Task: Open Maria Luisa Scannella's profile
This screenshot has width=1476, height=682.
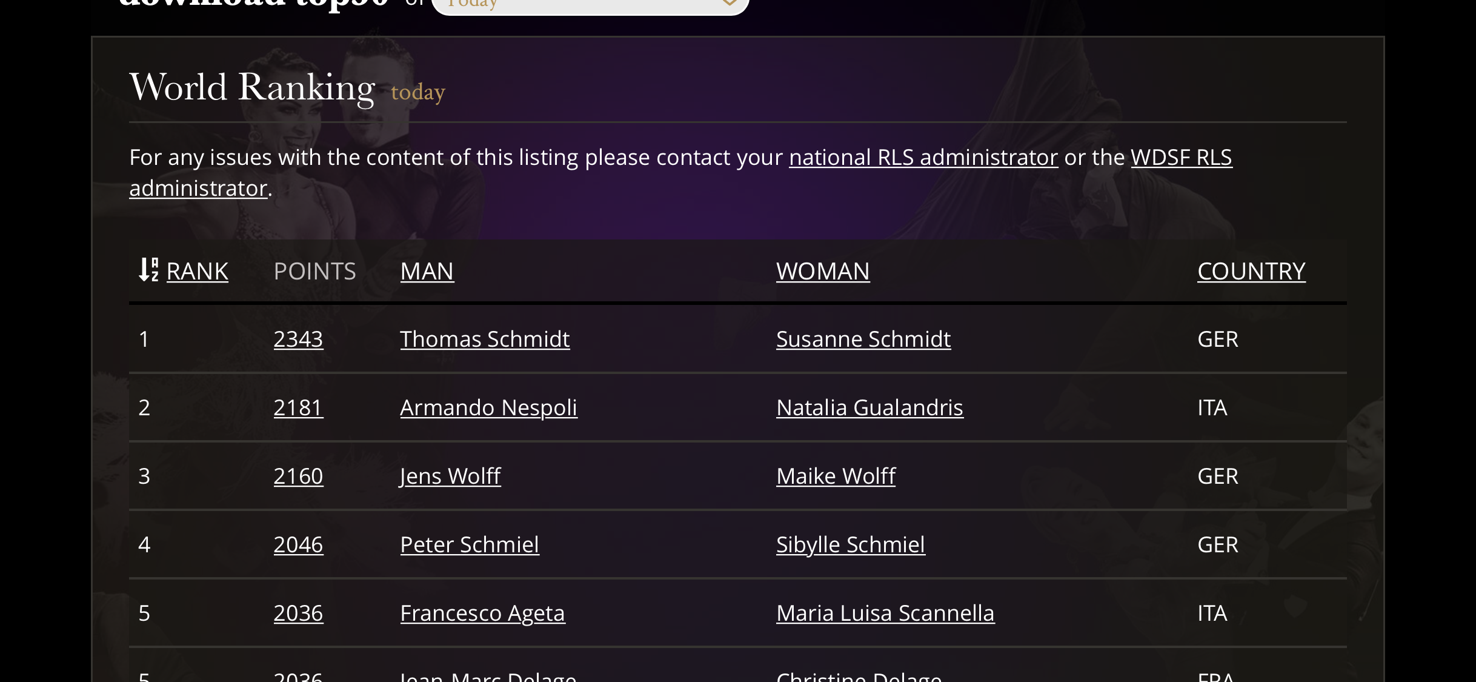Action: click(885, 613)
